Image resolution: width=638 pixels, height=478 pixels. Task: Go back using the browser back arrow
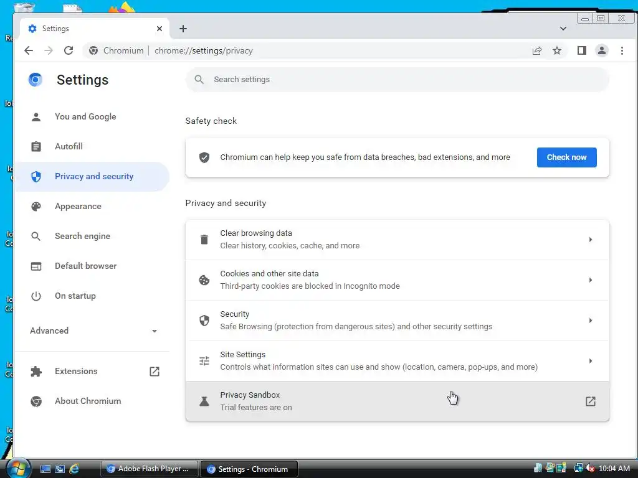tap(29, 50)
